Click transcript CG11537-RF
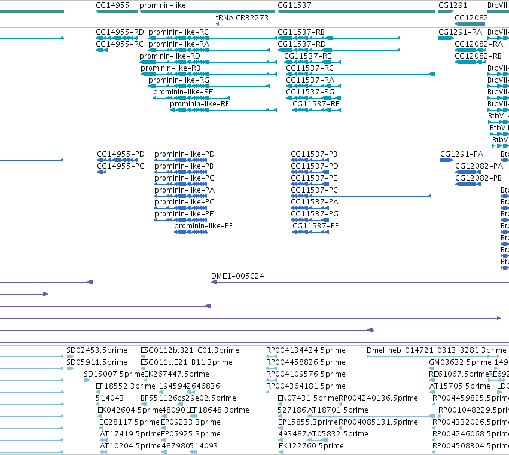 click(x=317, y=110)
